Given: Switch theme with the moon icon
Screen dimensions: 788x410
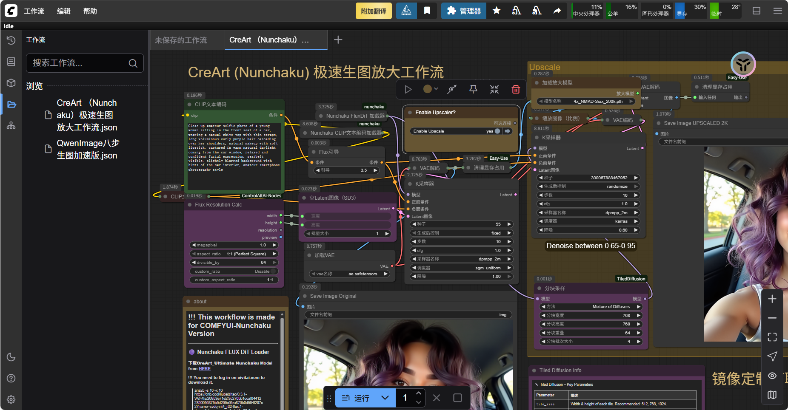Looking at the screenshot, I should click(11, 357).
